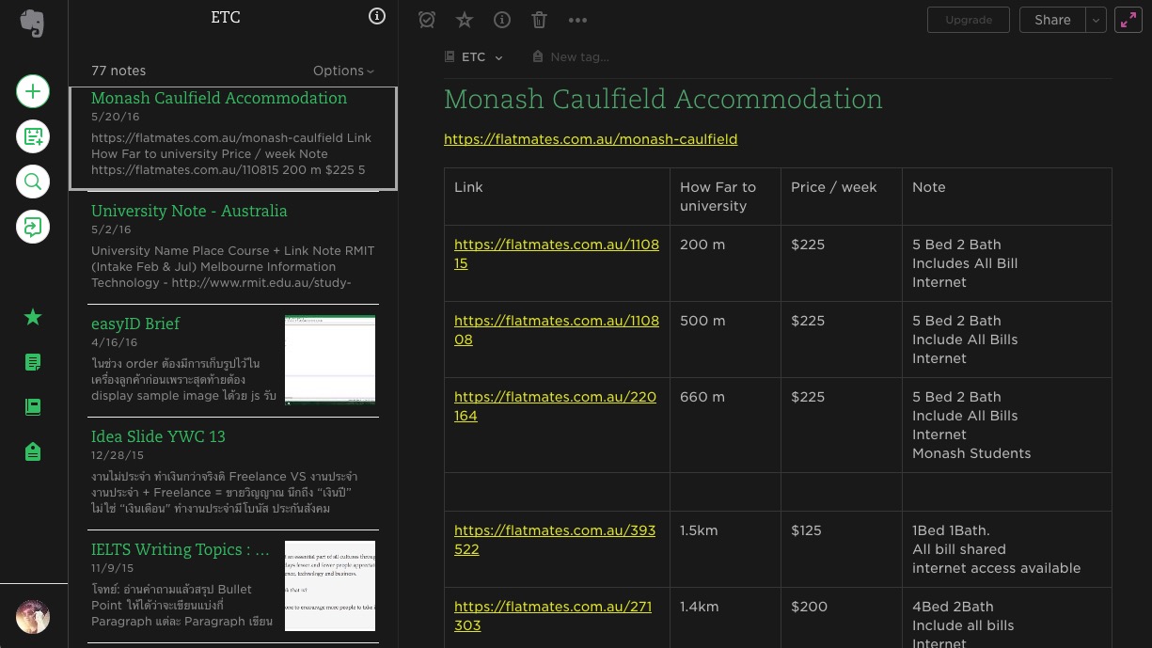Screen dimensions: 1152x648
Task: Click the 500 m distance cell
Action: click(725, 340)
